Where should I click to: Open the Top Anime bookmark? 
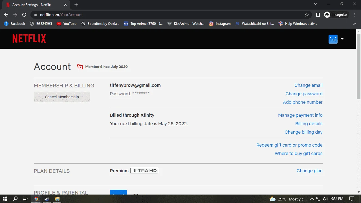coord(143,24)
